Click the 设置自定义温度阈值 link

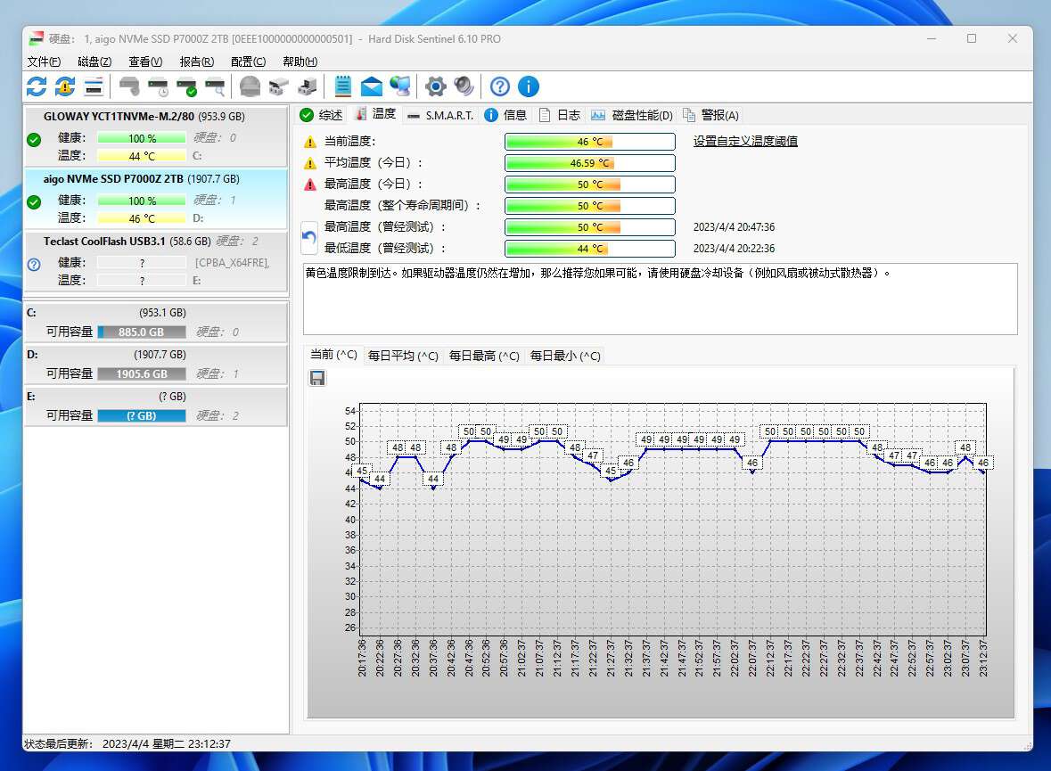click(x=746, y=141)
